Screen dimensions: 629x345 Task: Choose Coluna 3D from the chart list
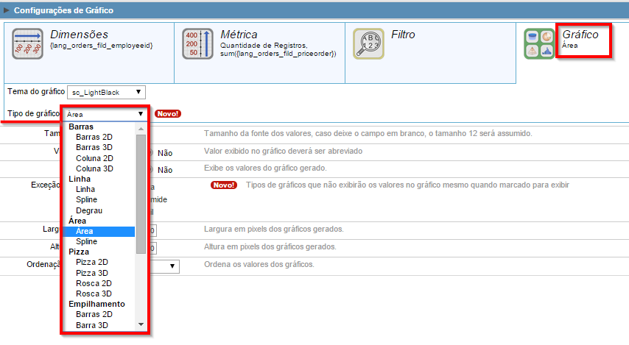click(94, 168)
